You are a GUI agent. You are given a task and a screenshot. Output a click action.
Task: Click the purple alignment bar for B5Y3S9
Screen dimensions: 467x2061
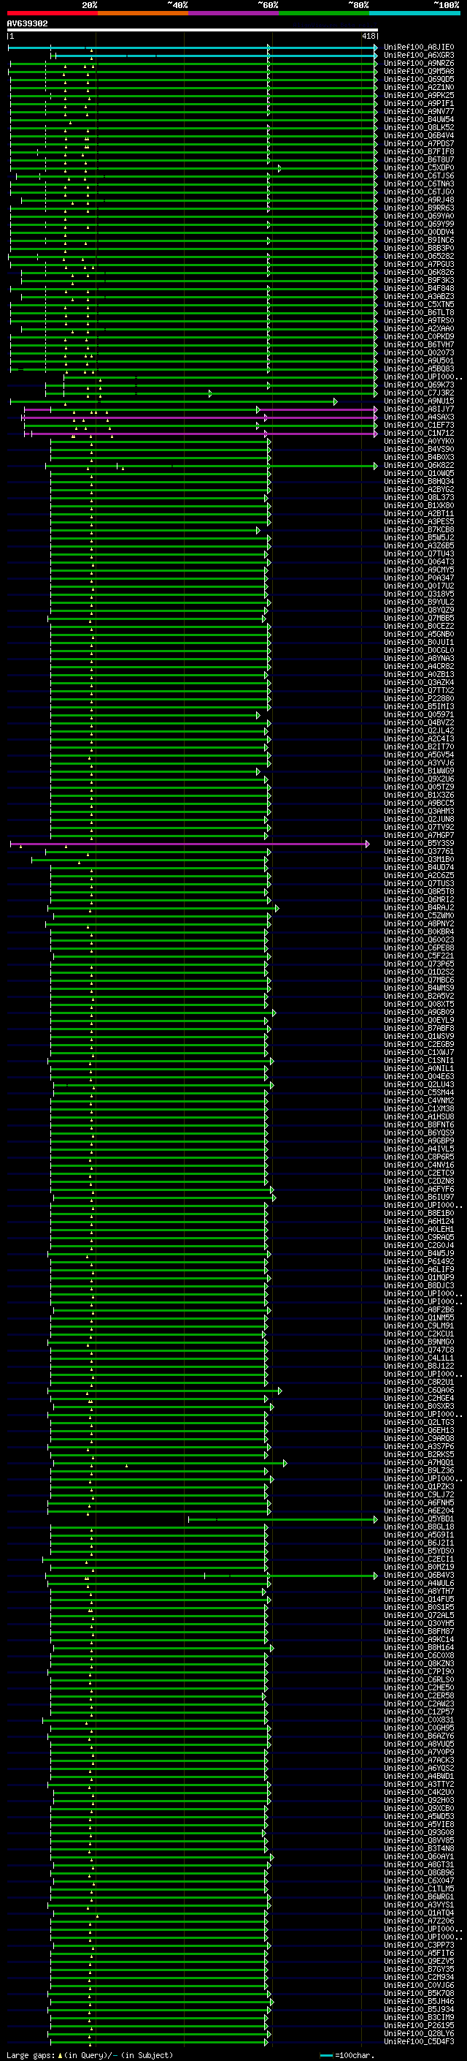click(190, 844)
